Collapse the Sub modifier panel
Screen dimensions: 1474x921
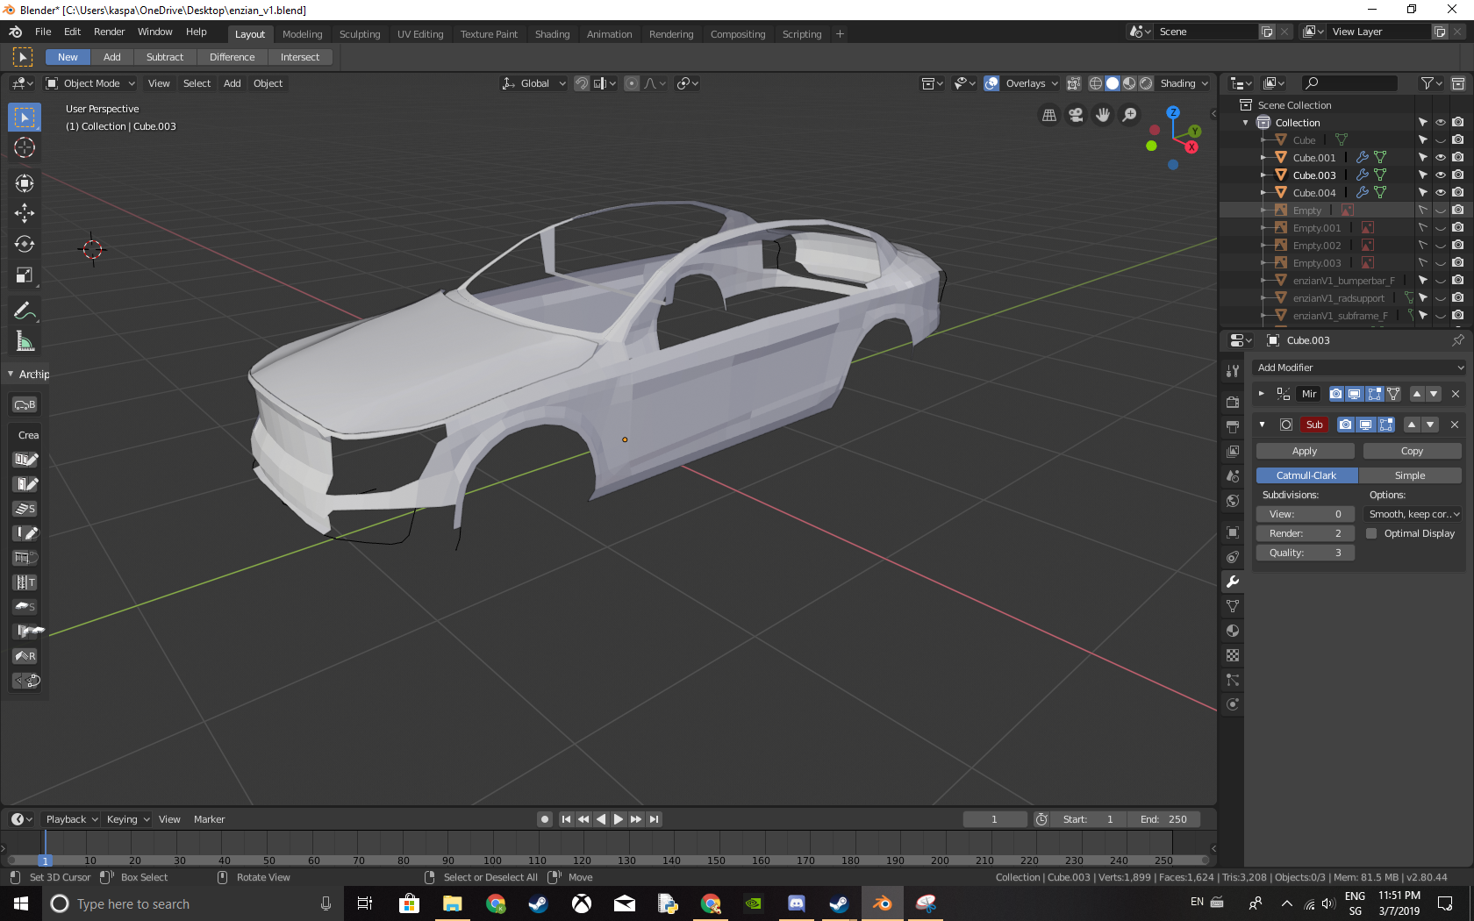tap(1262, 425)
